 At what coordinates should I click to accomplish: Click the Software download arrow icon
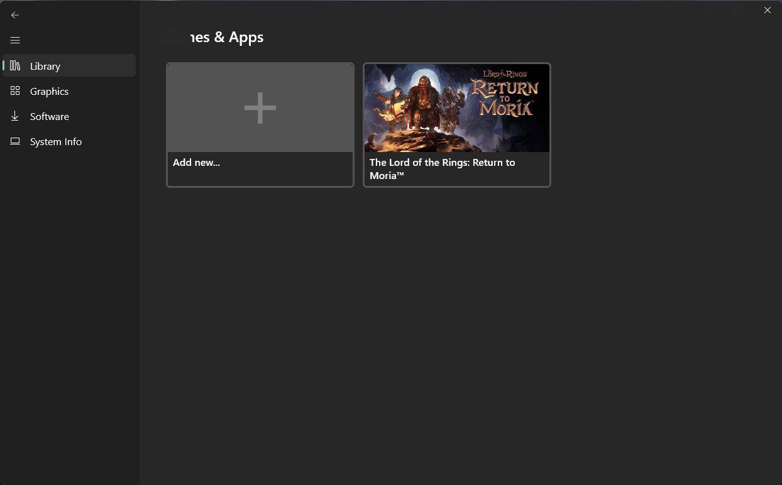pyautogui.click(x=15, y=116)
